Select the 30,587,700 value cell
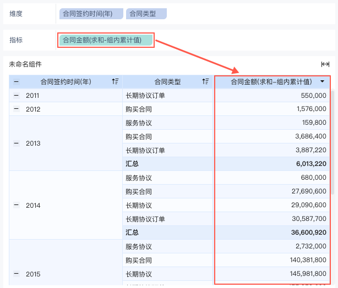The height and width of the screenshot is (288, 338). tap(272, 219)
